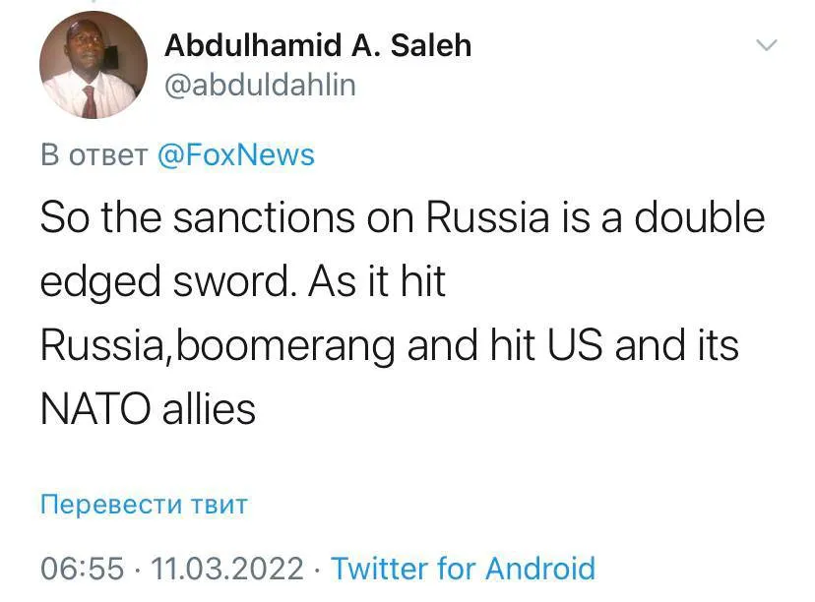Screen dimensions: 815x602
Task: Click the display name Abdulhamid A. Saleh
Action: click(x=318, y=45)
